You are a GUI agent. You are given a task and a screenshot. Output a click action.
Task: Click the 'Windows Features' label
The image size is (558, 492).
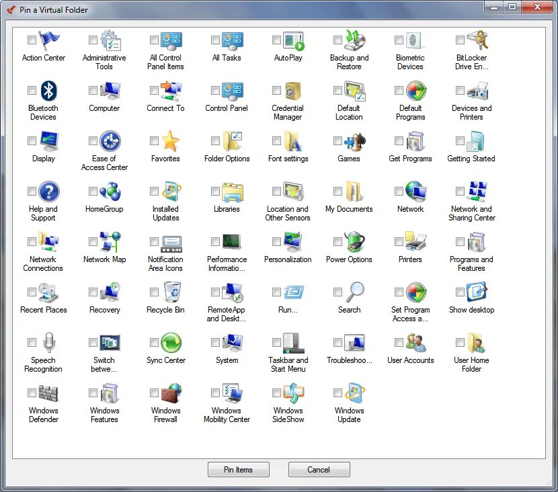tap(104, 415)
